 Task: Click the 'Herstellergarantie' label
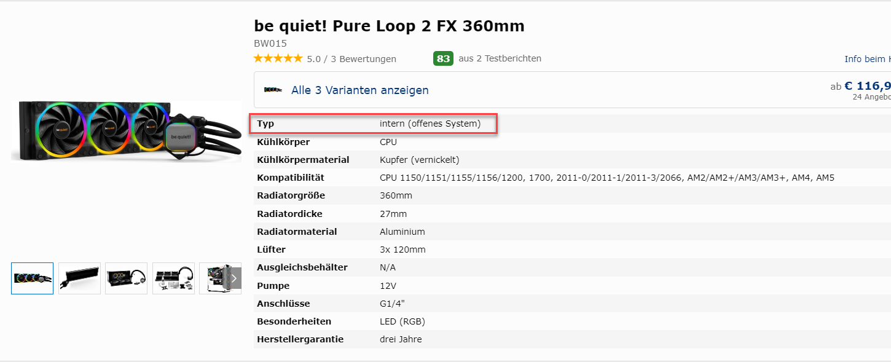pyautogui.click(x=300, y=339)
